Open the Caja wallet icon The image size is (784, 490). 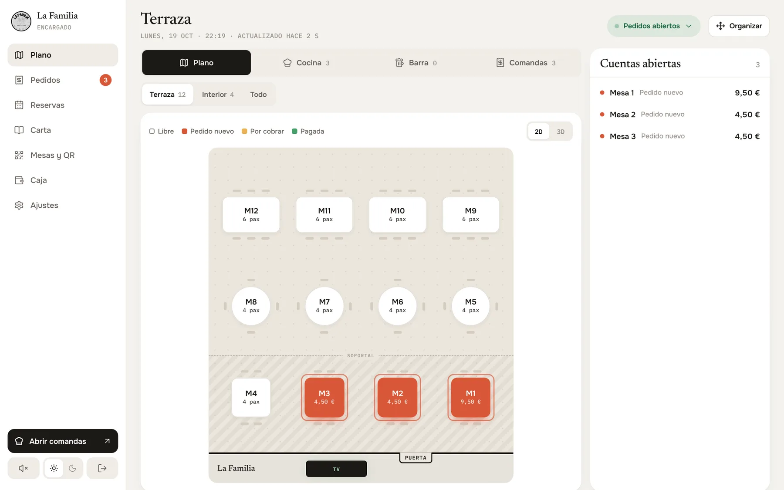(19, 180)
